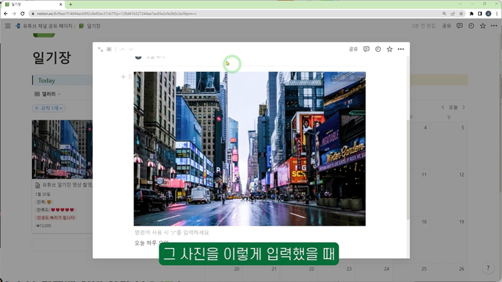Close the 일기장 browser tab

61,4
